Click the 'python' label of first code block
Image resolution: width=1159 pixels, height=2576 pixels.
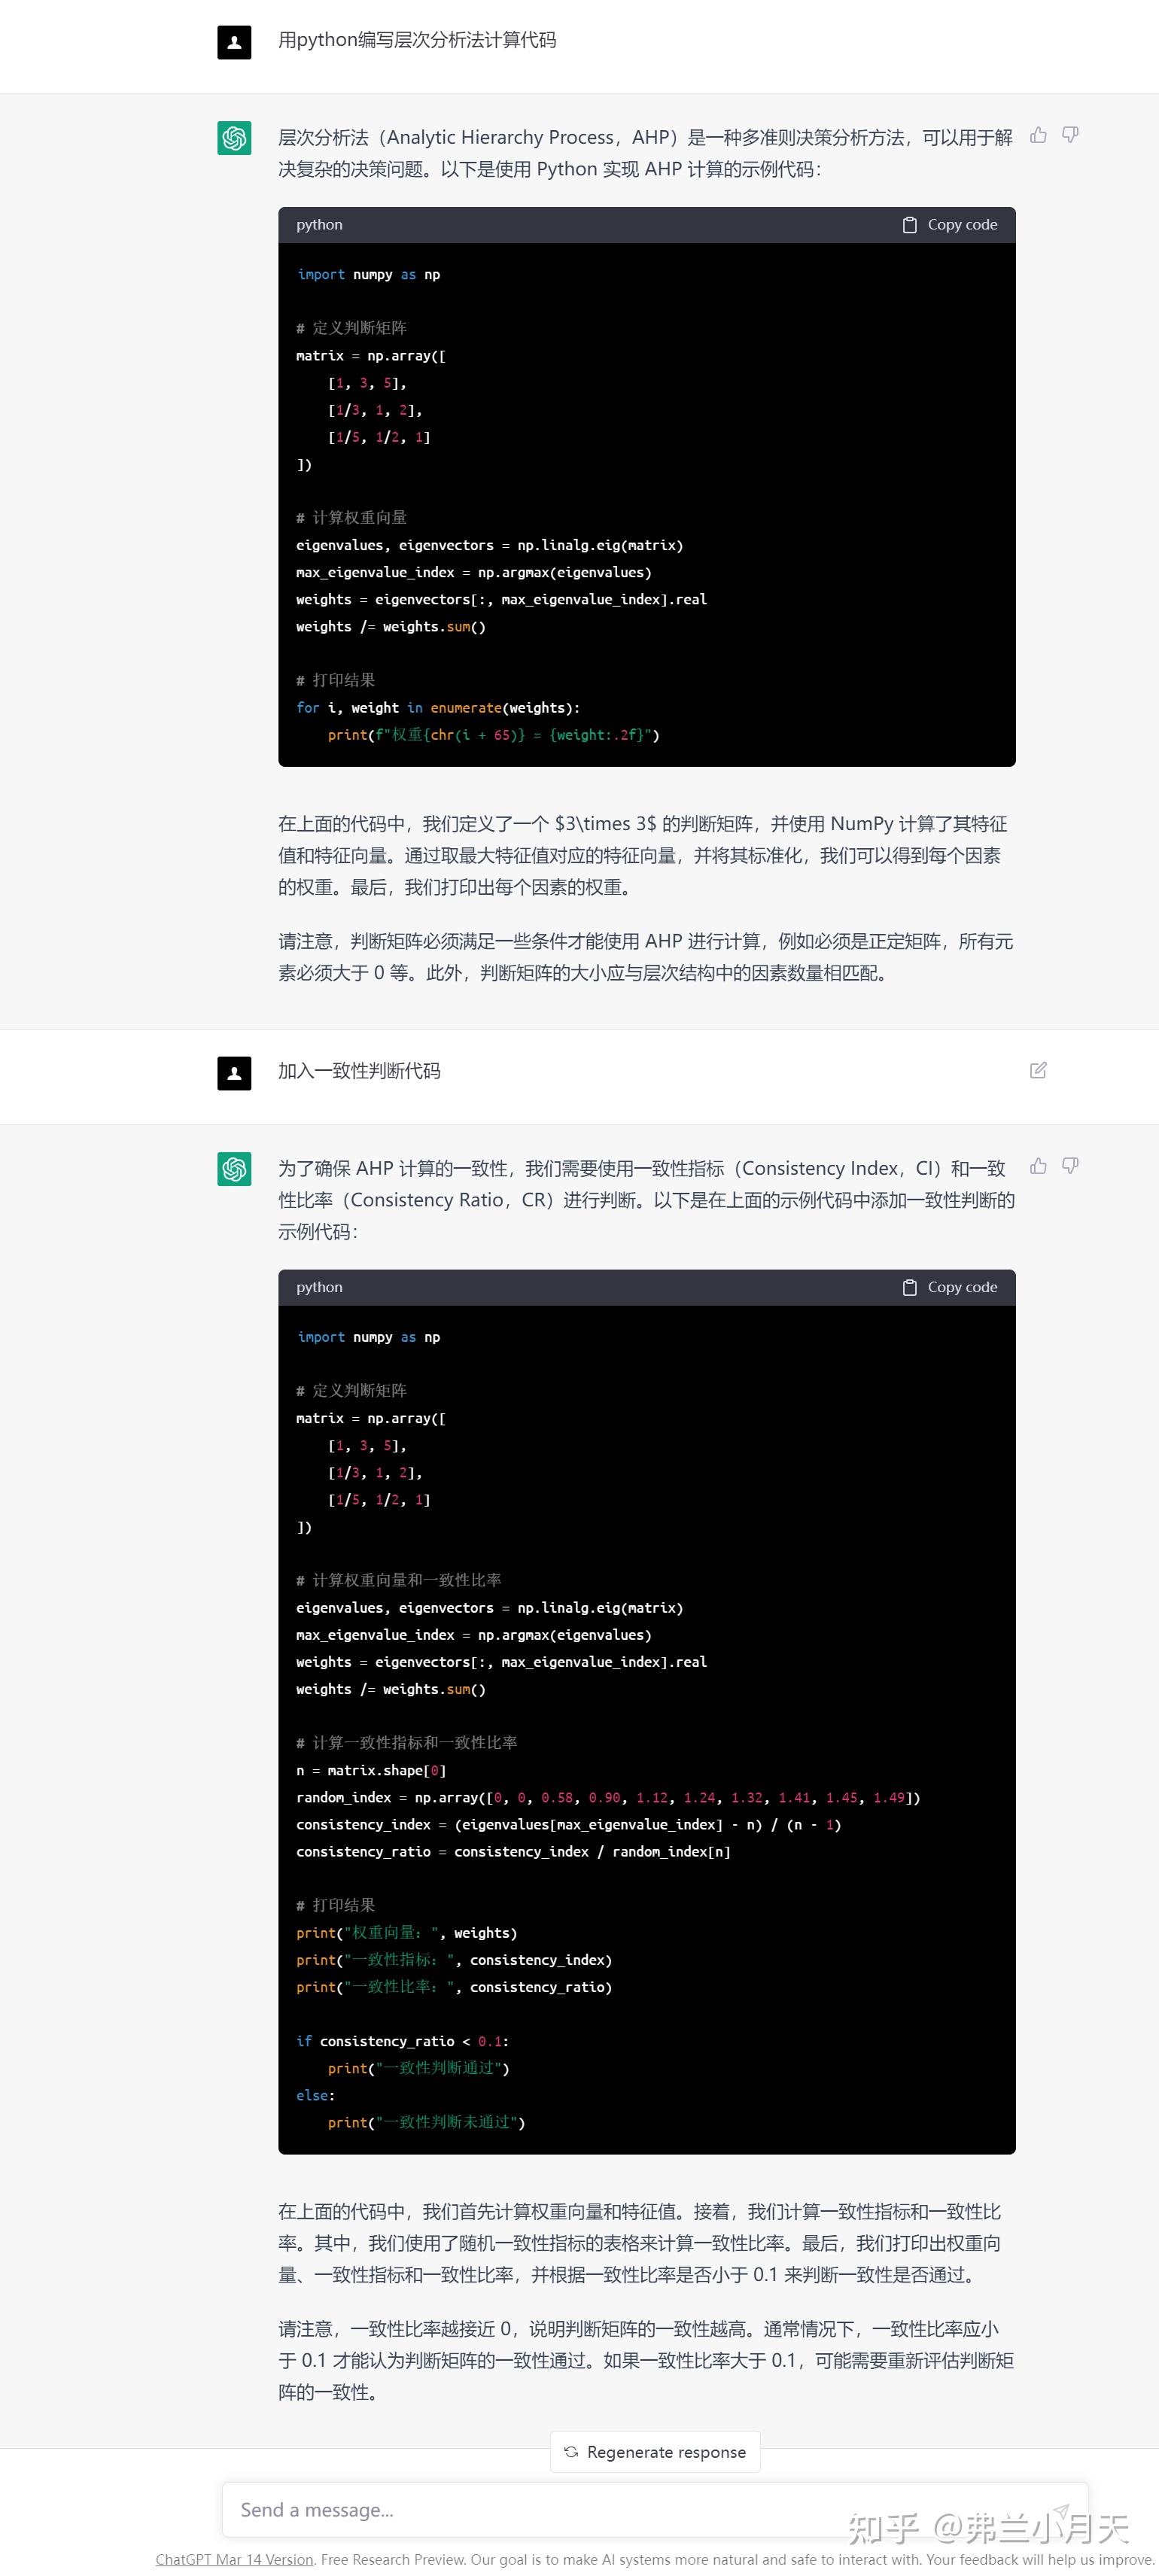319,225
